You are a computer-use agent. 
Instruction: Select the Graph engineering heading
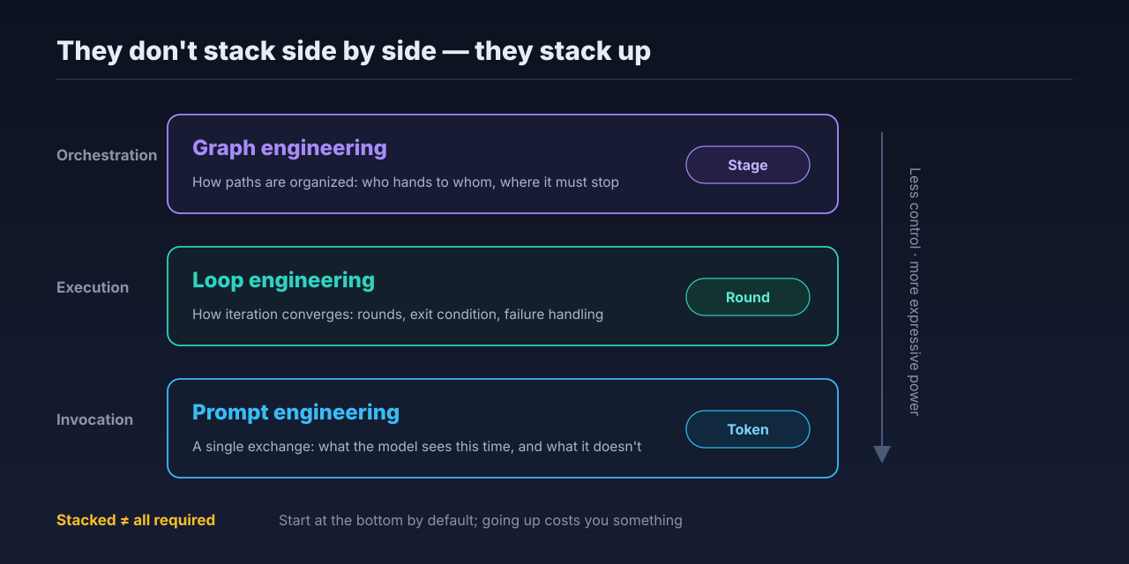289,148
